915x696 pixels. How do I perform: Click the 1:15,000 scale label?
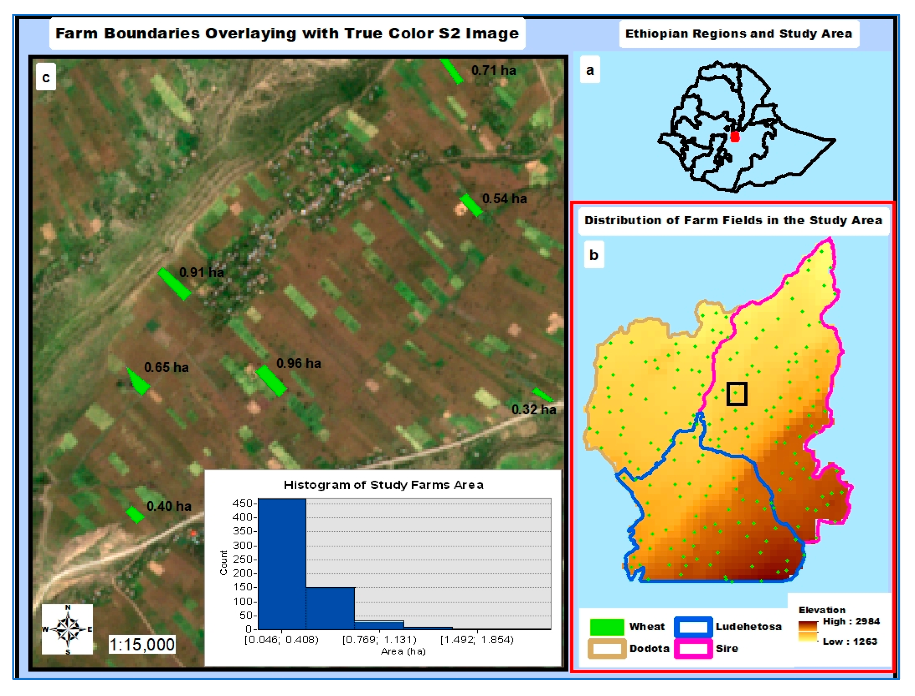pos(142,645)
